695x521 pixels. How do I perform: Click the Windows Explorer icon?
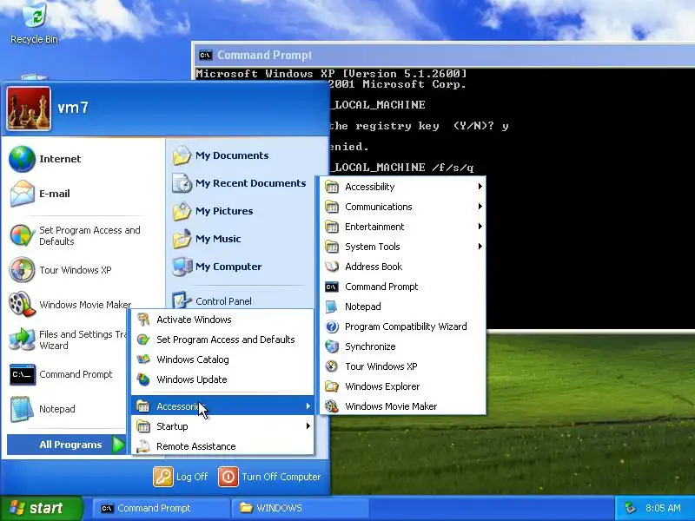point(332,386)
